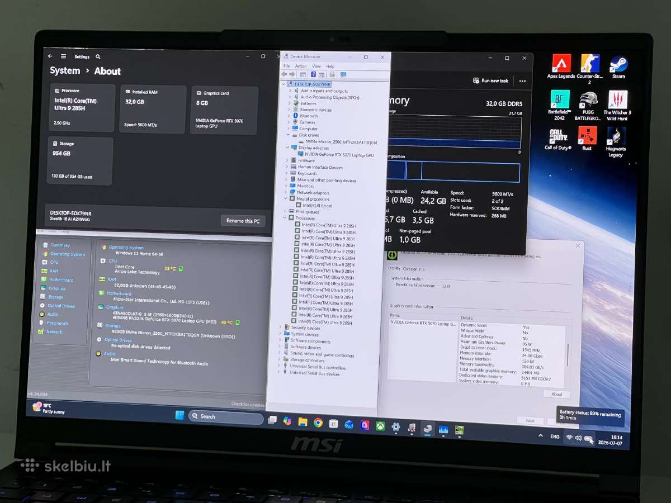Select Intel(R) AI Boost under Neural processors

point(314,205)
